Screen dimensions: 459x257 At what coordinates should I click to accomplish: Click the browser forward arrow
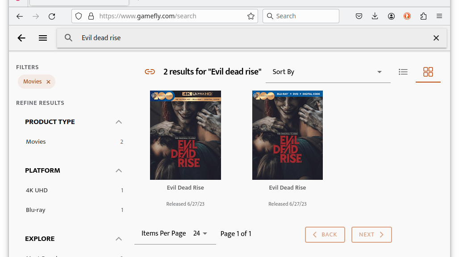click(36, 17)
